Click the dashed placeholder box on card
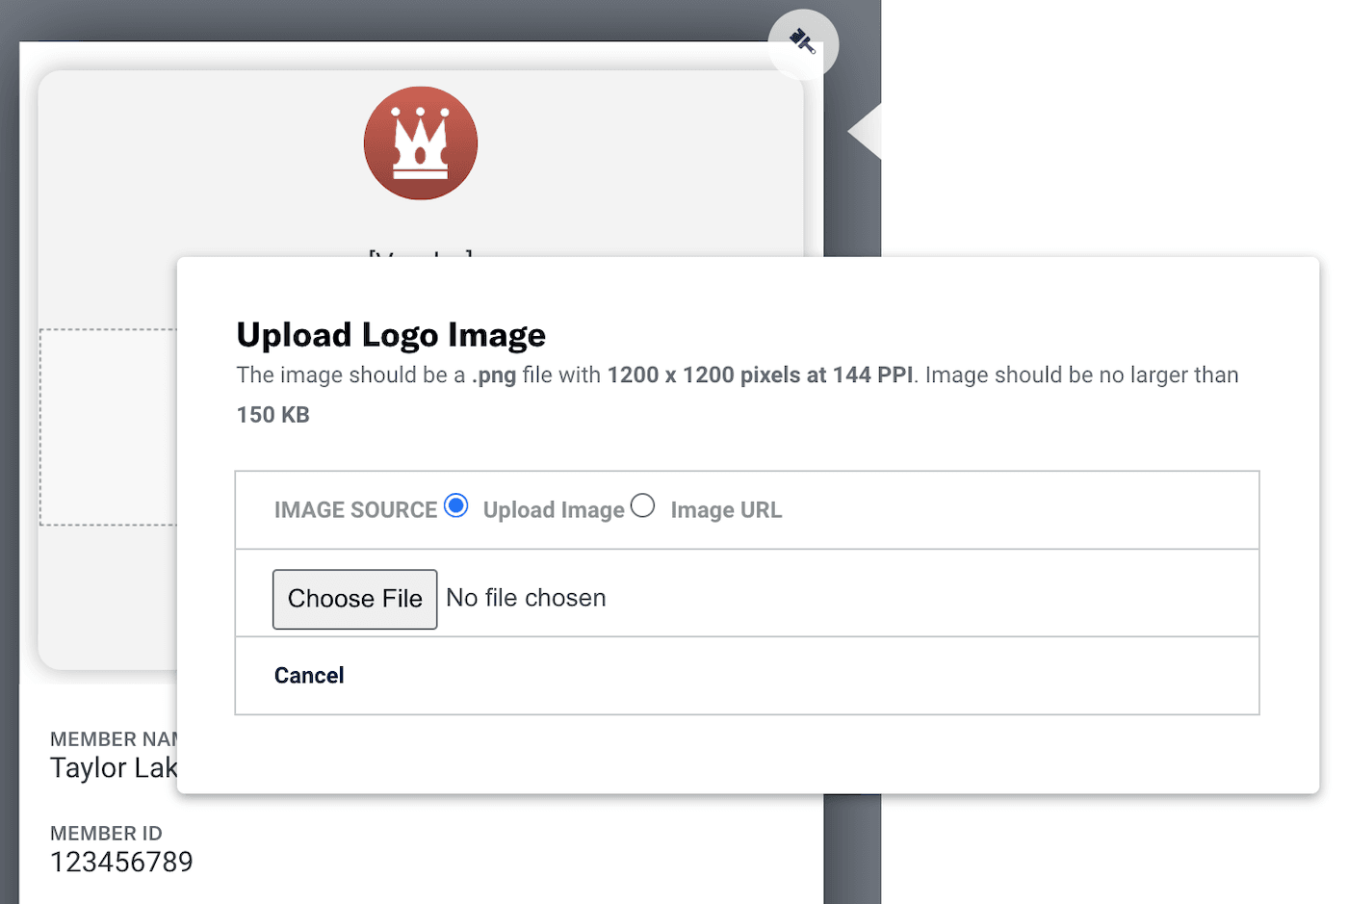Image resolution: width=1348 pixels, height=904 pixels. (108, 427)
